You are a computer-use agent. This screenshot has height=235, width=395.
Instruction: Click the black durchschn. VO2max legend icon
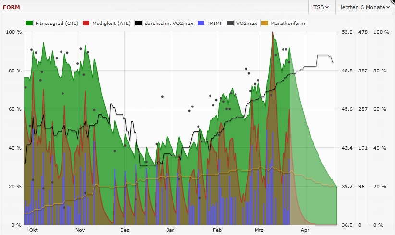pyautogui.click(x=139, y=23)
